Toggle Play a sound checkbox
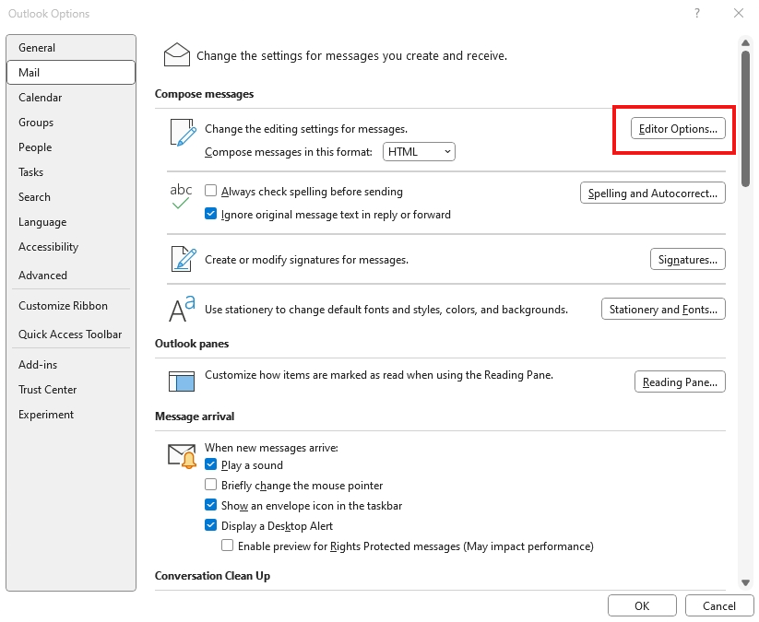Screen dimensions: 759x622 tap(210, 464)
